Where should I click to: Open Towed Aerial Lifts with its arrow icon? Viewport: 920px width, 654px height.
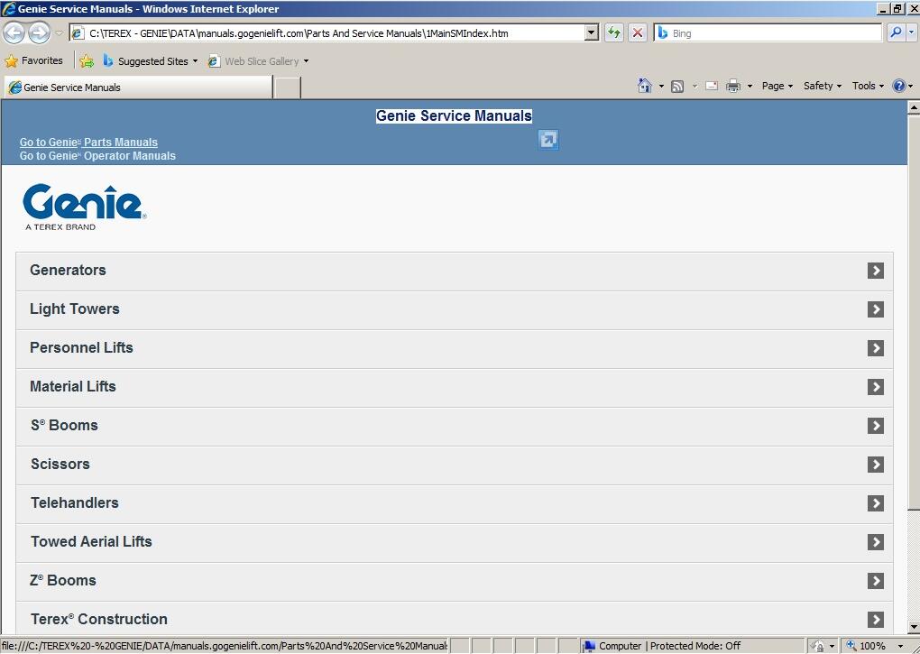click(876, 541)
